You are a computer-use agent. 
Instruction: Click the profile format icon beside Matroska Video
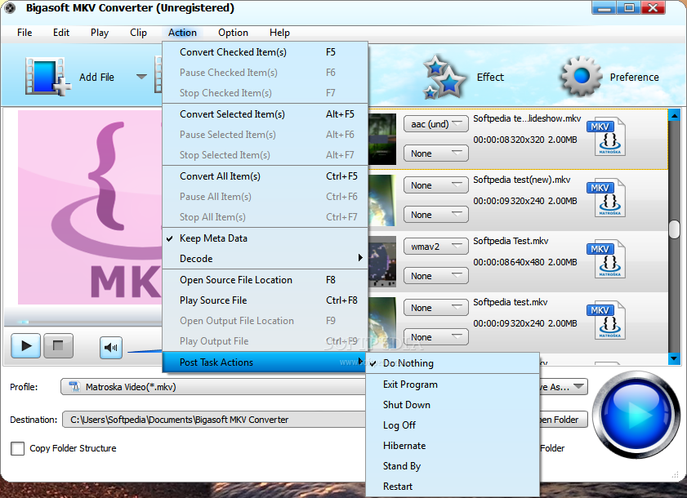click(x=74, y=387)
